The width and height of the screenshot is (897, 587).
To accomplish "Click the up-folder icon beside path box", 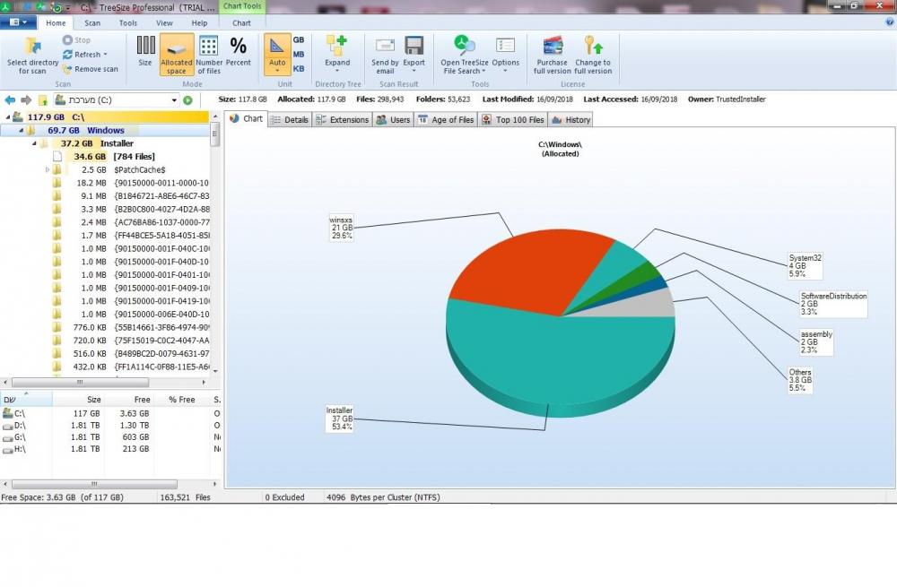I will point(42,100).
